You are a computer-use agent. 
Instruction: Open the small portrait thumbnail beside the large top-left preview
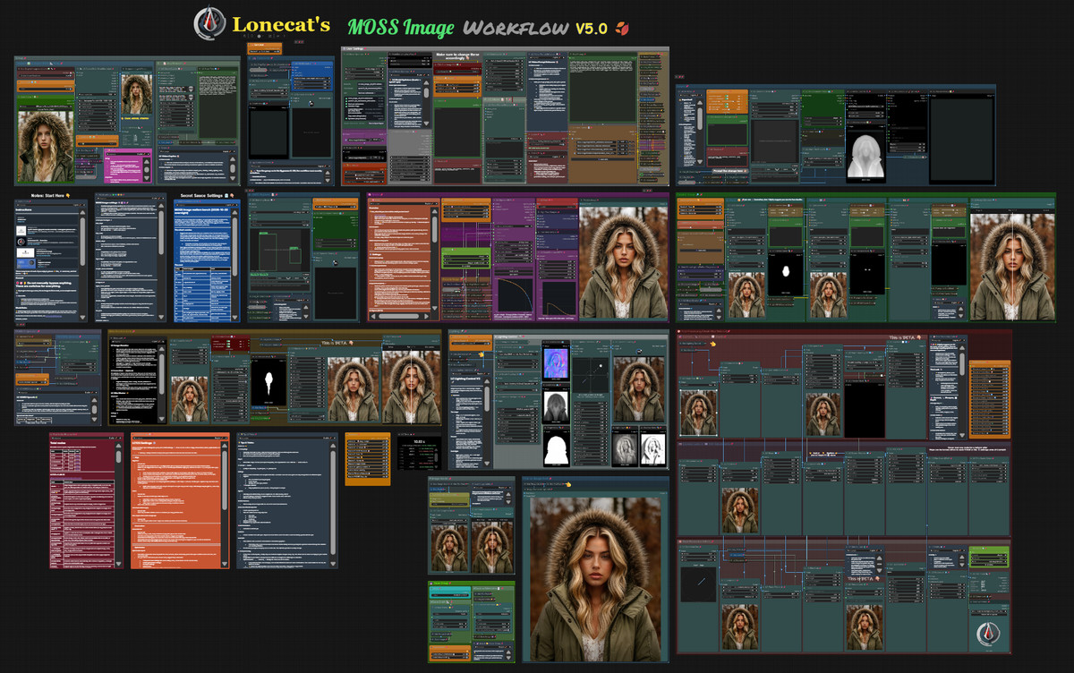pyautogui.click(x=137, y=96)
